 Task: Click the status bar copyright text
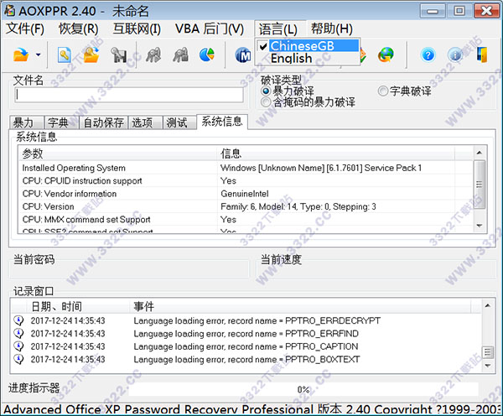click(x=251, y=409)
